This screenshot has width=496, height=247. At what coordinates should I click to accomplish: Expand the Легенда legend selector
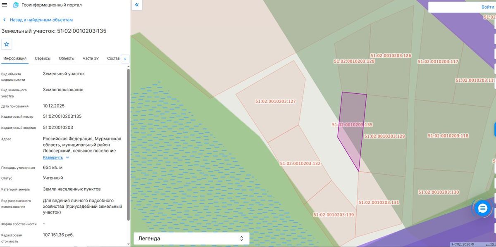[191, 238]
